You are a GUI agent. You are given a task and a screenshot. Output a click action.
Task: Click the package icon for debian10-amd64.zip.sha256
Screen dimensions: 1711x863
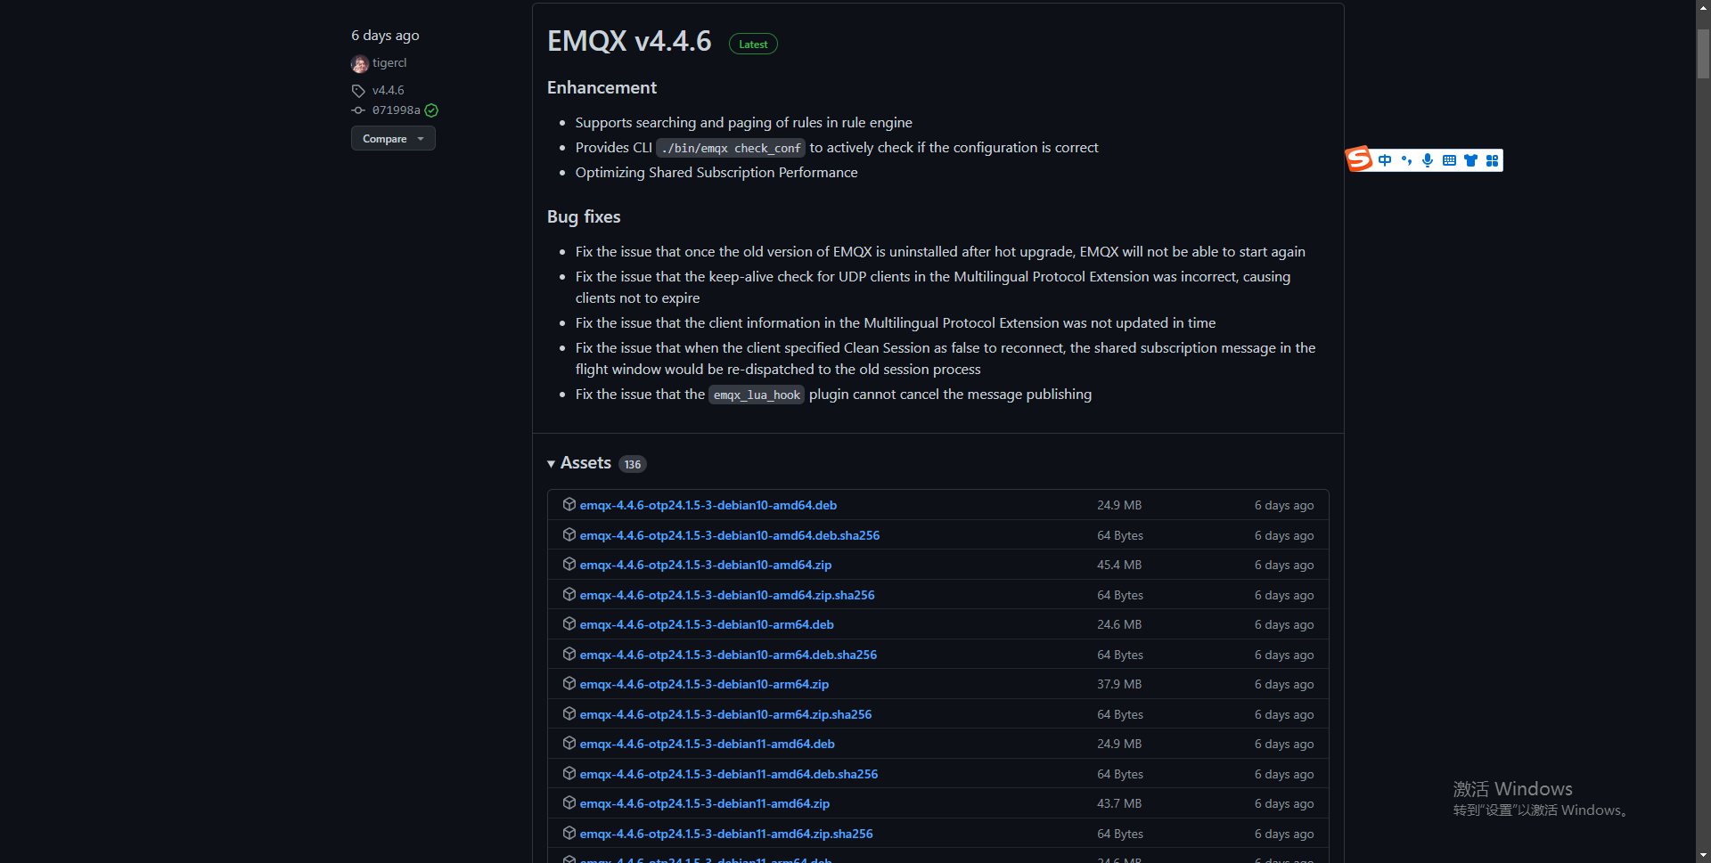tap(569, 594)
